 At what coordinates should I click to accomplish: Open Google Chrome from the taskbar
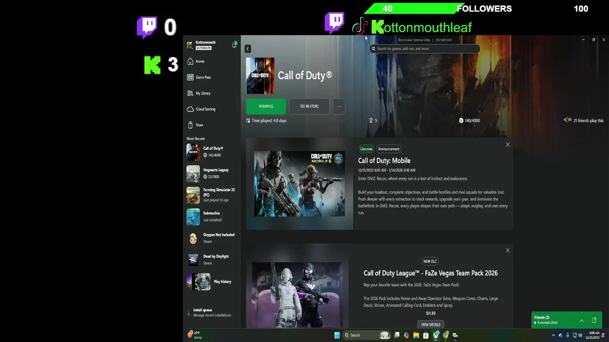[445, 335]
